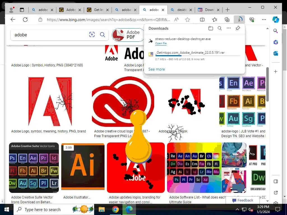Open the Windows Start button
The image size is (287, 215).
point(7,209)
